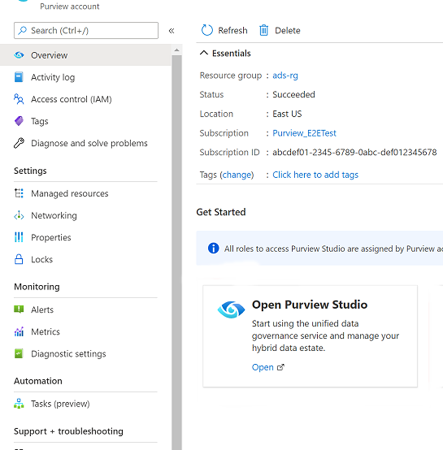The image size is (443, 450).
Task: Click the Essentials heading text
Action: pyautogui.click(x=231, y=53)
